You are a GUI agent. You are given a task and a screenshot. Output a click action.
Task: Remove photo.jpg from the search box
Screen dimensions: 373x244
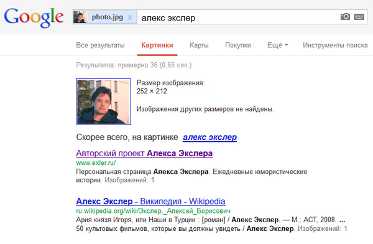[x=130, y=17]
